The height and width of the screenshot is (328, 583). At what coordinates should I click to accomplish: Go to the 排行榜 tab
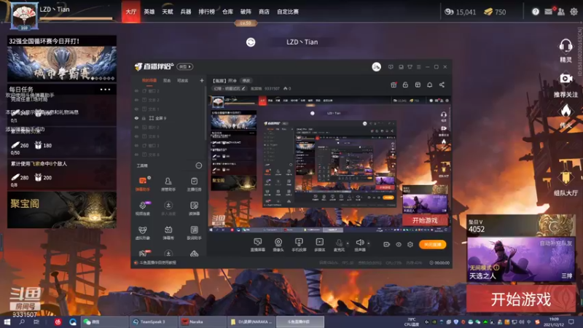pyautogui.click(x=206, y=12)
